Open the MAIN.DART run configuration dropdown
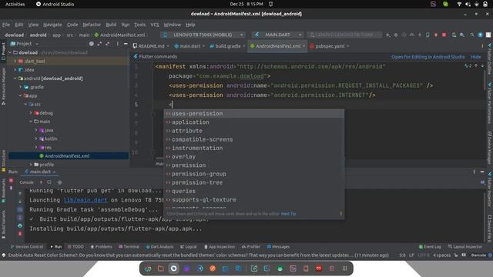The height and width of the screenshot is (277, 493). click(x=278, y=35)
